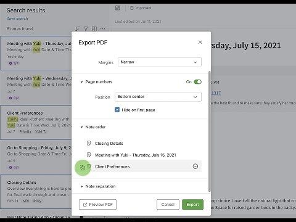Click the Yuki T. tag
The height and width of the screenshot is (222, 296).
(41, 131)
